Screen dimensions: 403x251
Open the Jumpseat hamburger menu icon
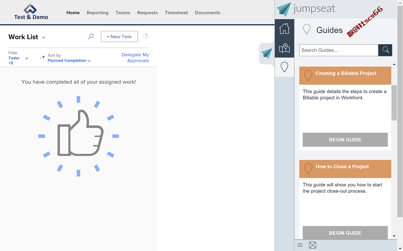[300, 245]
